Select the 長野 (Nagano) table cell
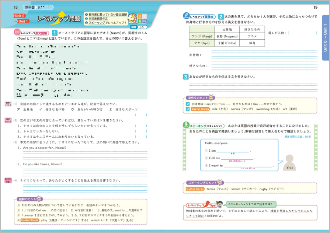The width and height of the screenshot is (330, 233). pos(227,36)
